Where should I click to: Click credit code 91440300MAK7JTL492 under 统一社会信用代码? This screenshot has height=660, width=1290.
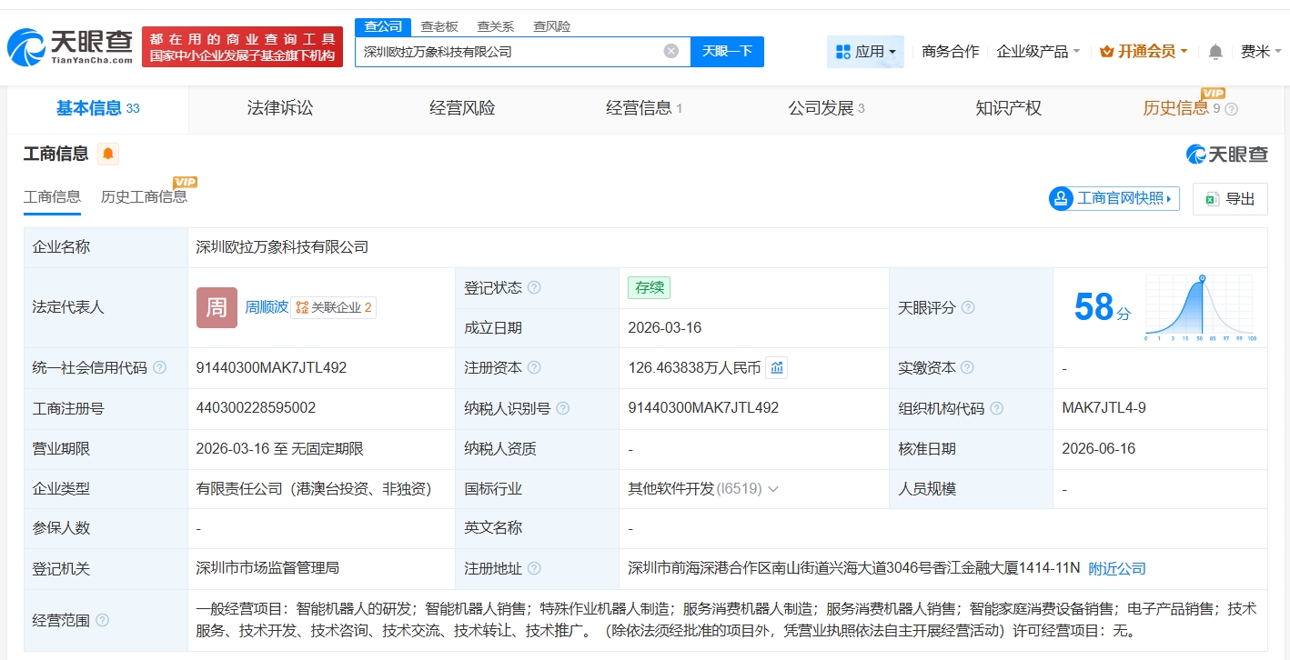[x=271, y=368]
